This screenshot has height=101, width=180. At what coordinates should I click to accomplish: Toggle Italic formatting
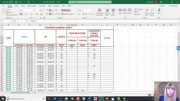(24, 14)
